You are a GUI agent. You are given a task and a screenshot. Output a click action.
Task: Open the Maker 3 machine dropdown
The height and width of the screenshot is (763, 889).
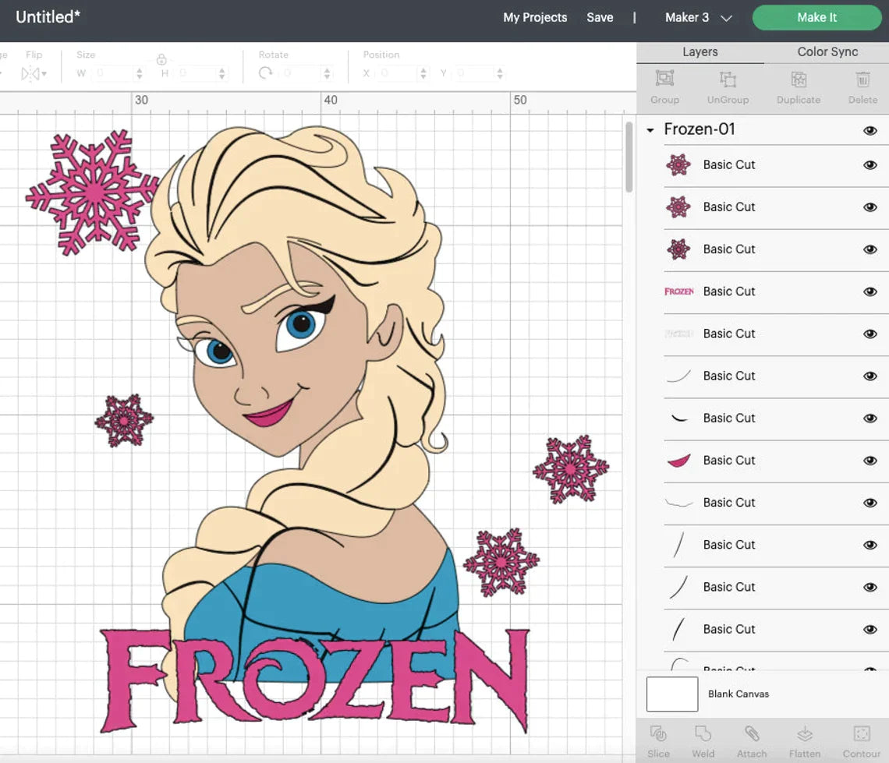tap(698, 17)
